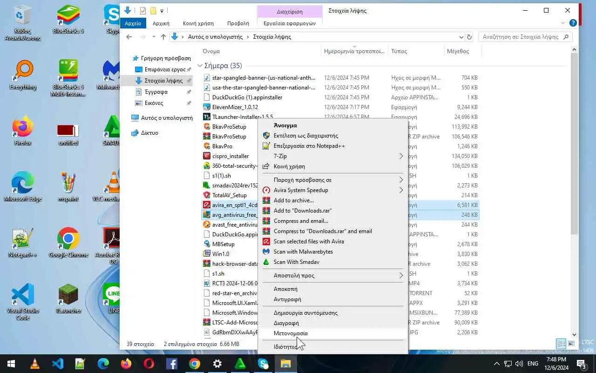Open Επιφάνεια εργασίας in navigation pane
This screenshot has width=596, height=373.
pyautogui.click(x=165, y=69)
